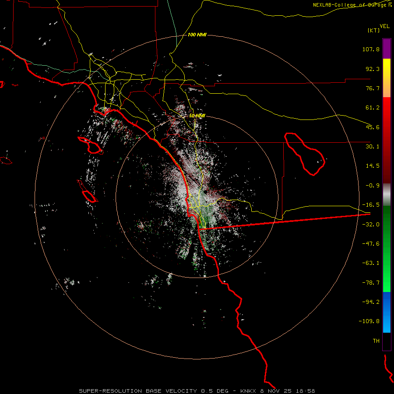Click the -63.1 scale value
The height and width of the screenshot is (394, 394).
(371, 263)
